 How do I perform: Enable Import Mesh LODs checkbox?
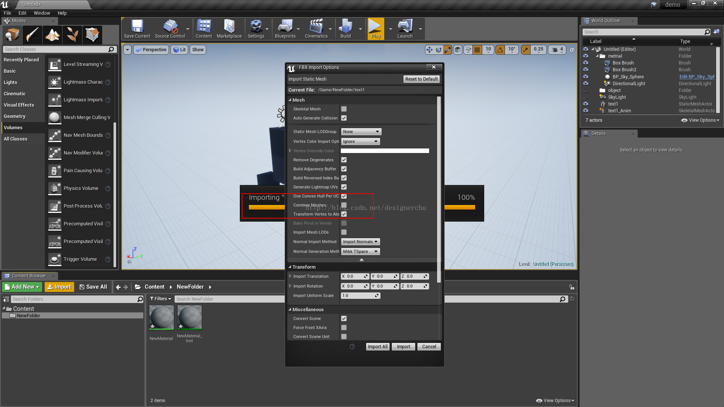click(344, 232)
